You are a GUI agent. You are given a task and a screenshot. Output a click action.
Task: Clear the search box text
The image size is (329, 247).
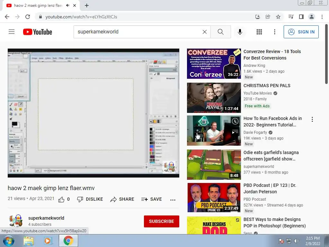[x=205, y=32]
